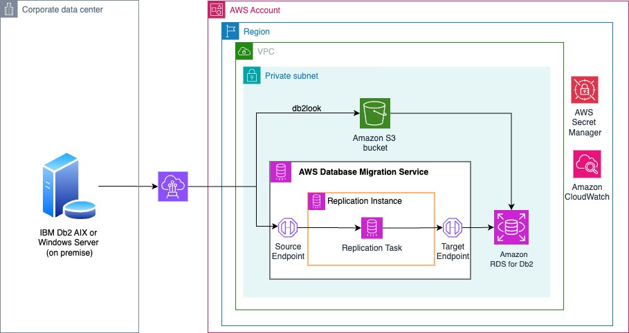The image size is (629, 333).
Task: Click the AWS Secret Manager icon
Action: (585, 90)
